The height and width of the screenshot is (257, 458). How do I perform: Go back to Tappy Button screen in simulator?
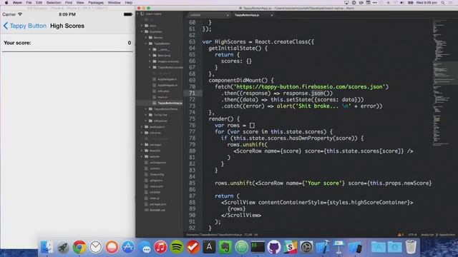pyautogui.click(x=25, y=26)
